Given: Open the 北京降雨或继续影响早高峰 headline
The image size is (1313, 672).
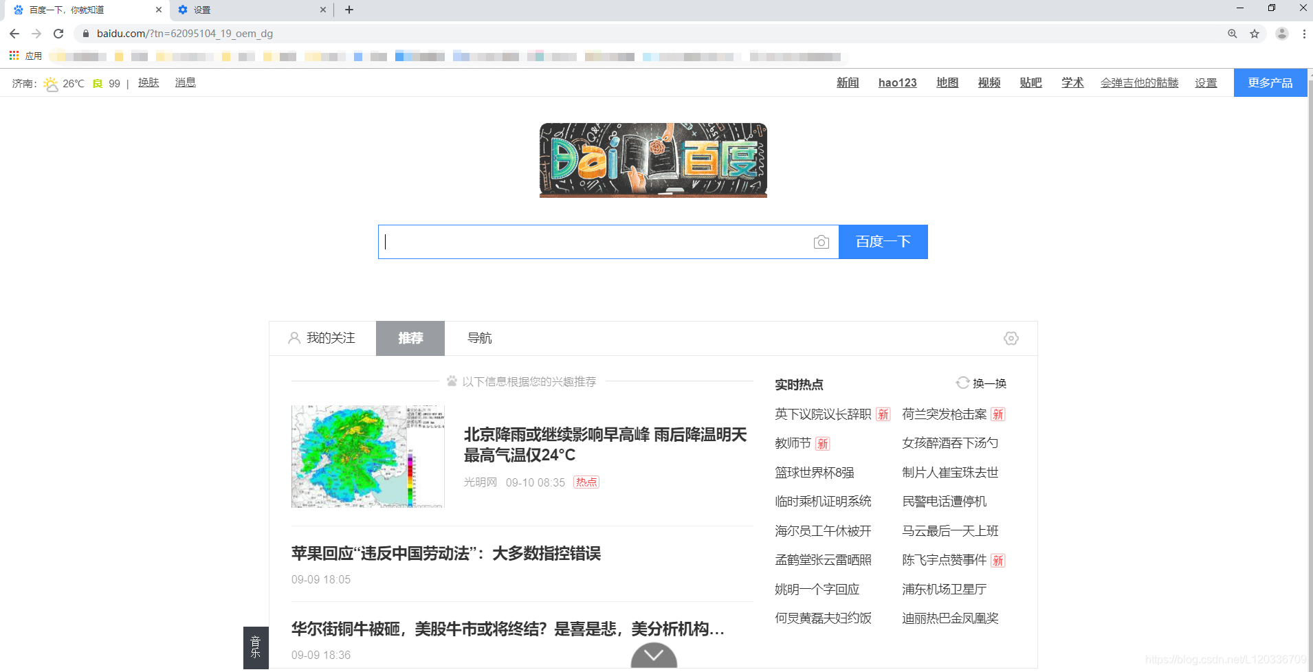Looking at the screenshot, I should [x=605, y=445].
